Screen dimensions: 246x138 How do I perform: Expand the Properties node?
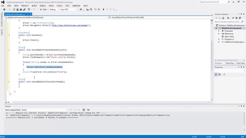click(219, 31)
